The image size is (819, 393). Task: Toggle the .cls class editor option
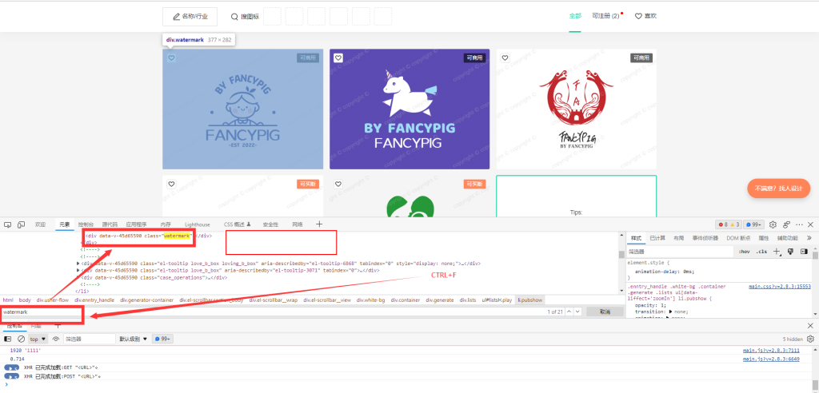(761, 252)
